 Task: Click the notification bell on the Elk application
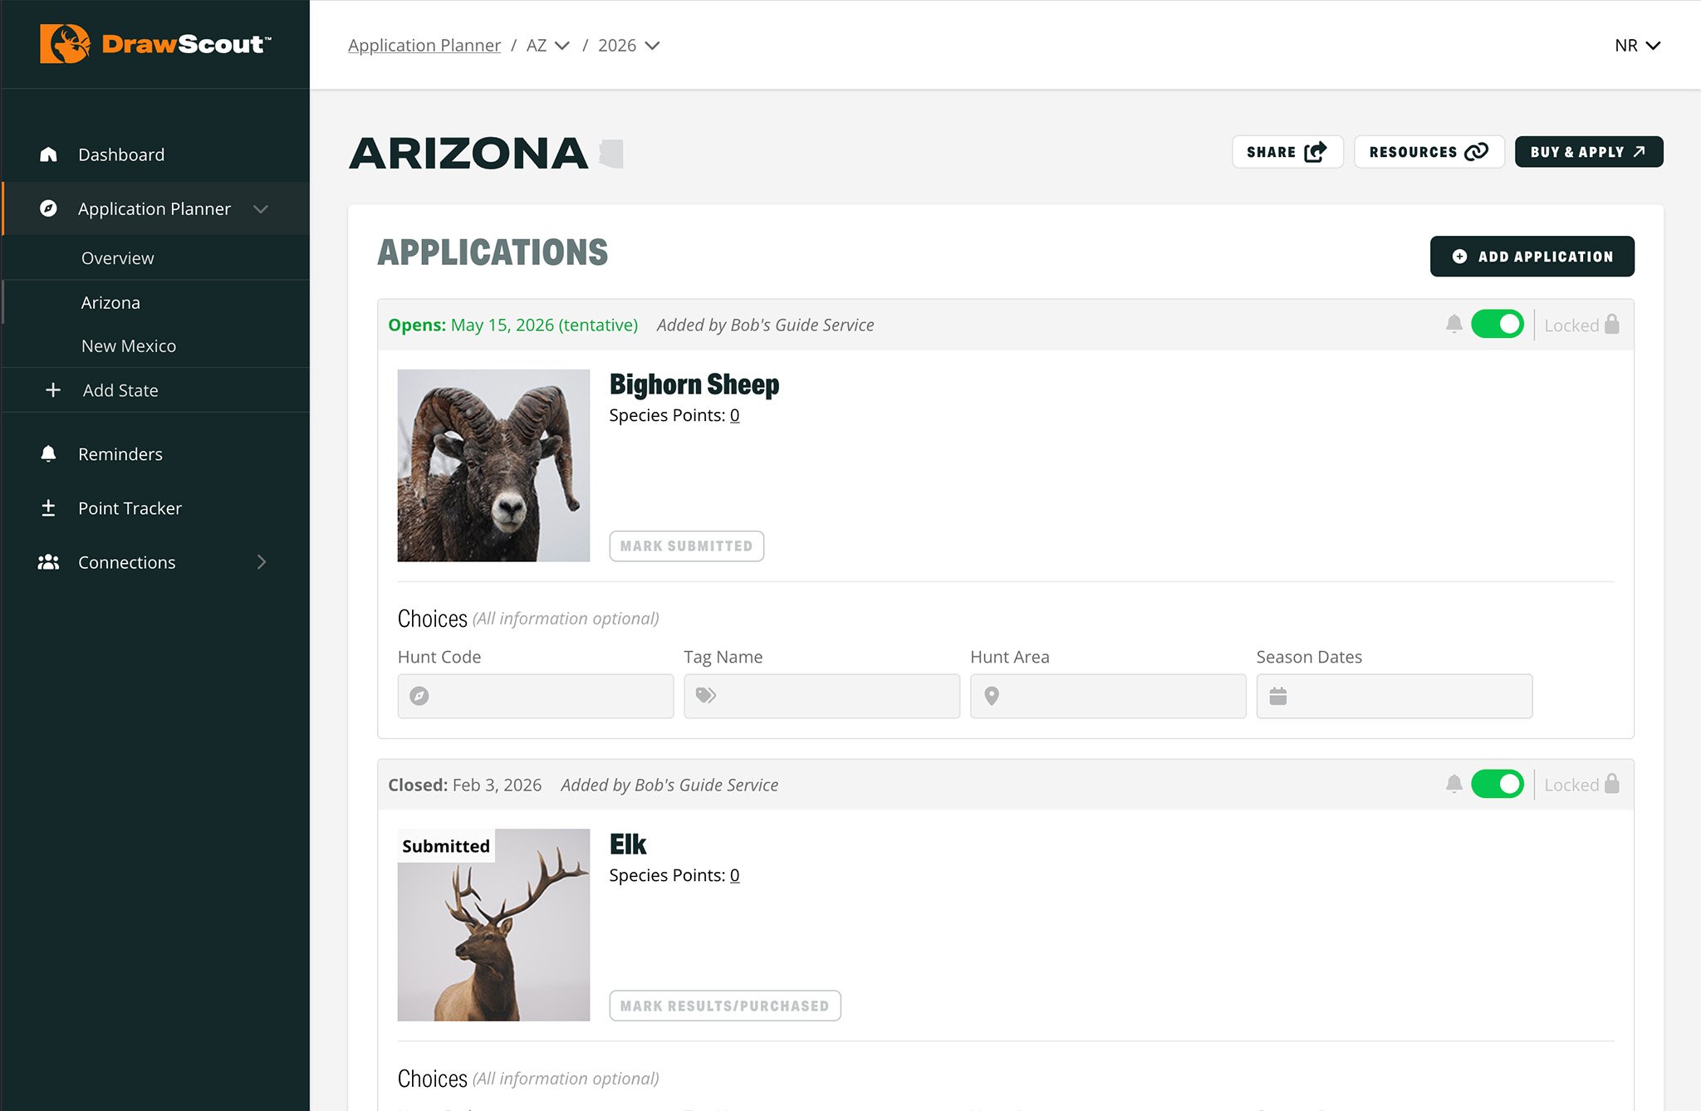(1453, 783)
